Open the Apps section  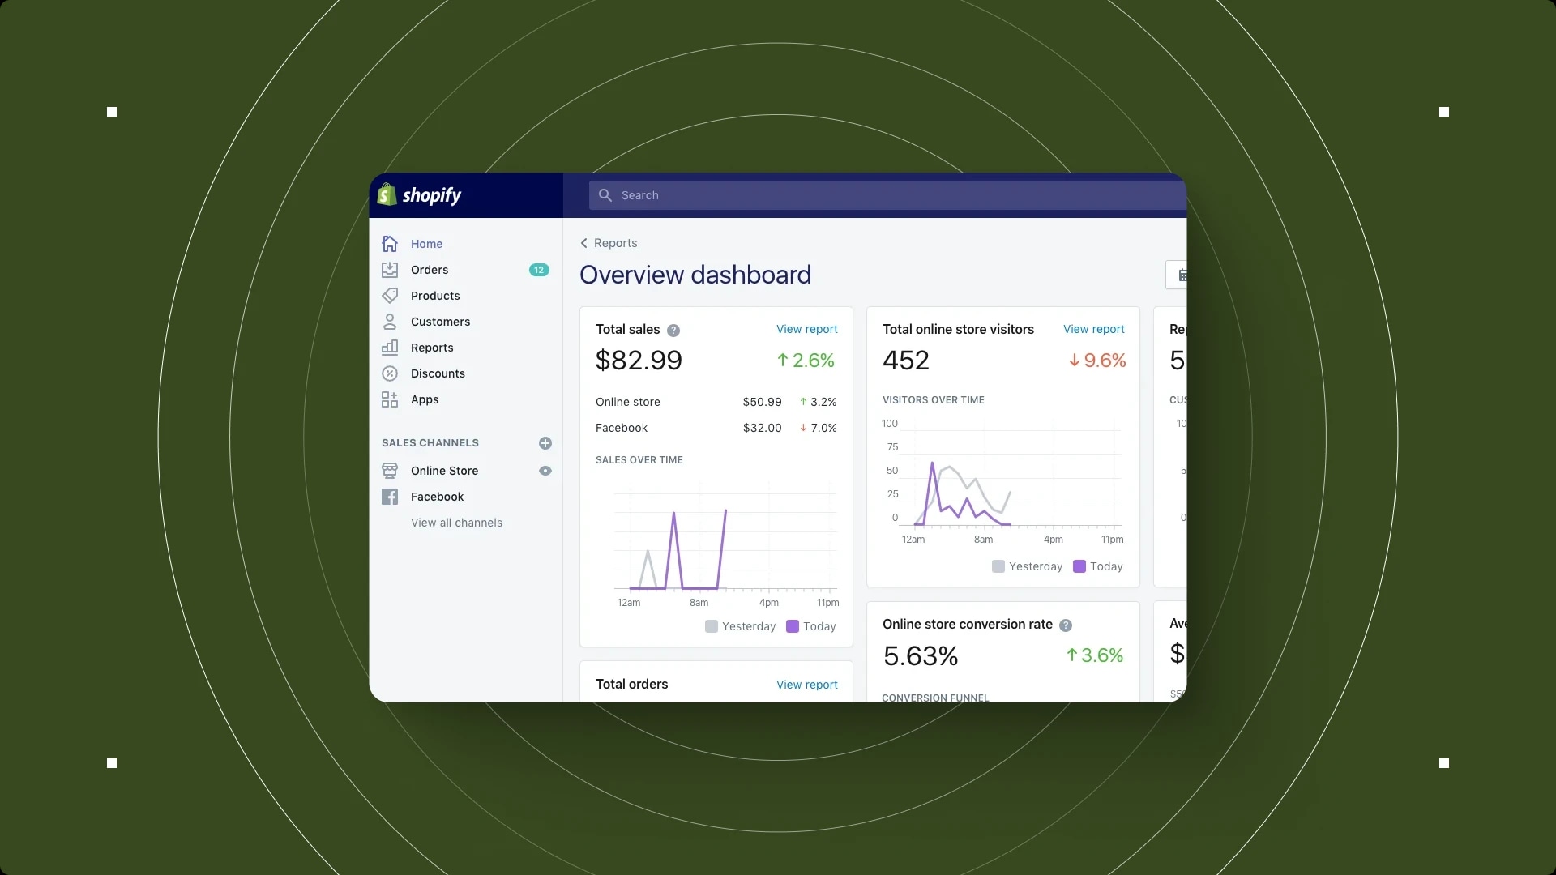click(390, 399)
